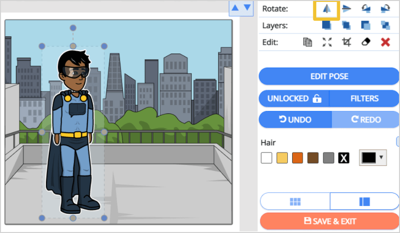400x233 pixels.
Task: Click the black X hair swatch
Action: click(x=343, y=158)
